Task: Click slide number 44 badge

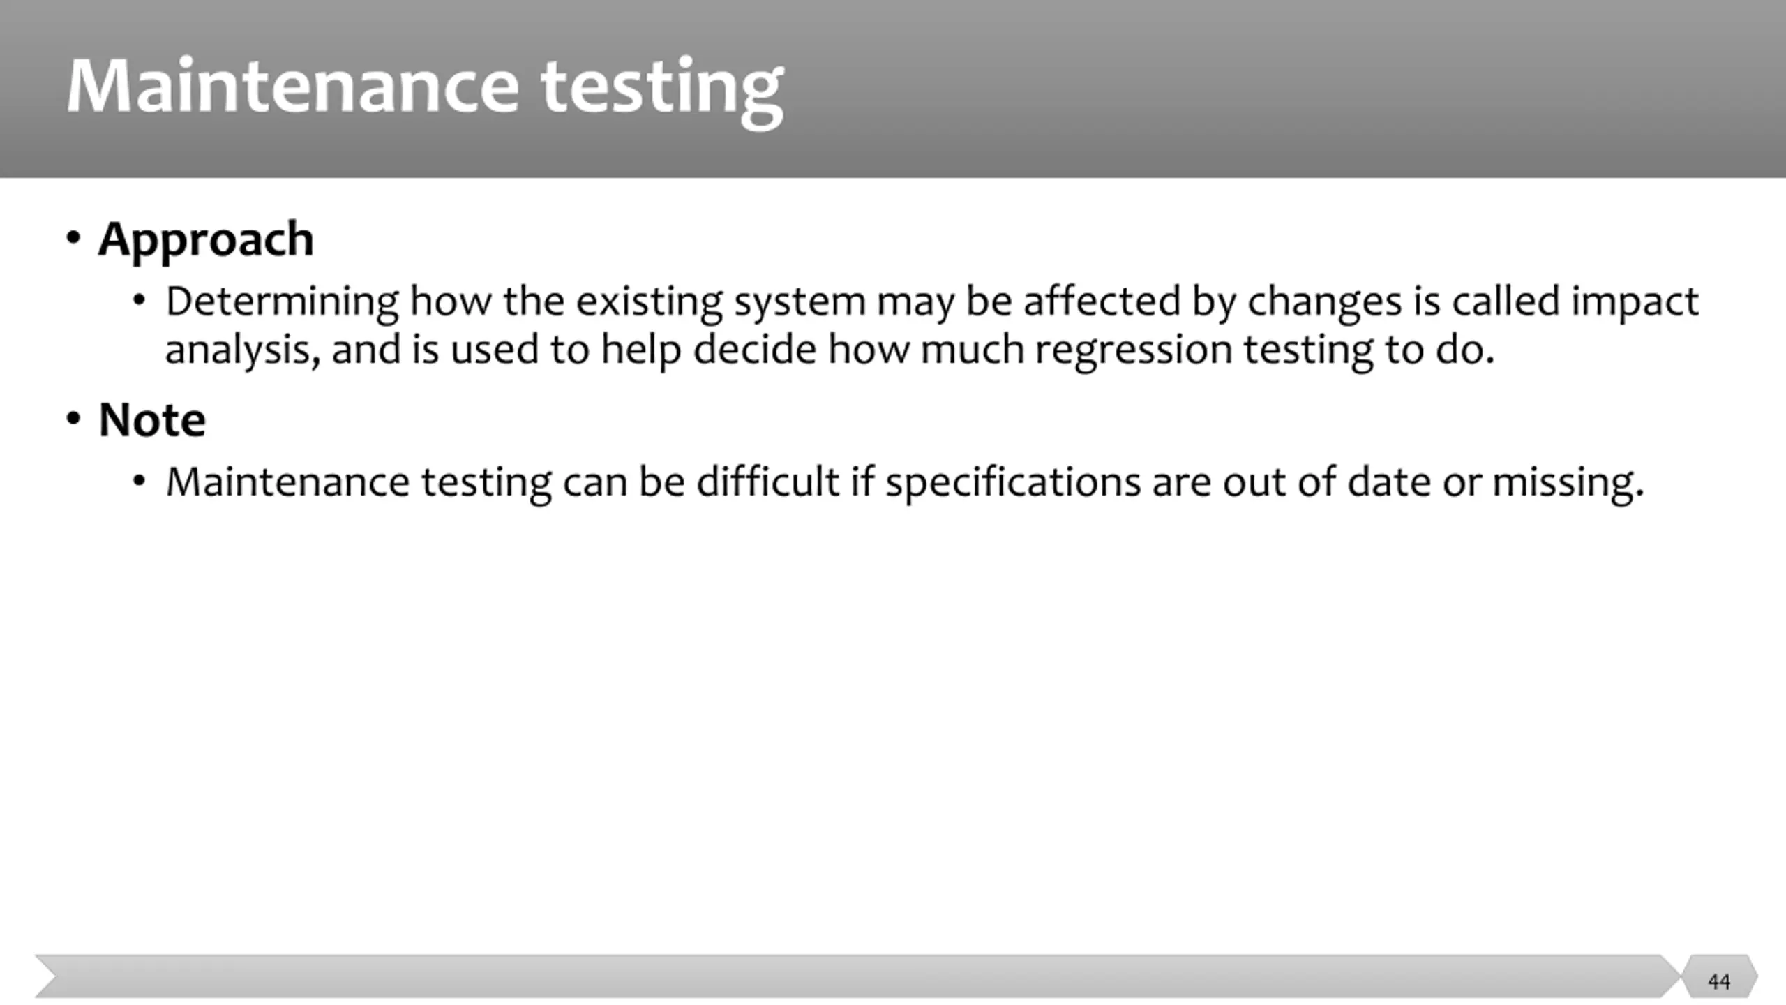Action: 1718,981
